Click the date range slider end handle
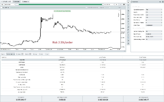This screenshot has width=164, height=102. coord(102,4)
